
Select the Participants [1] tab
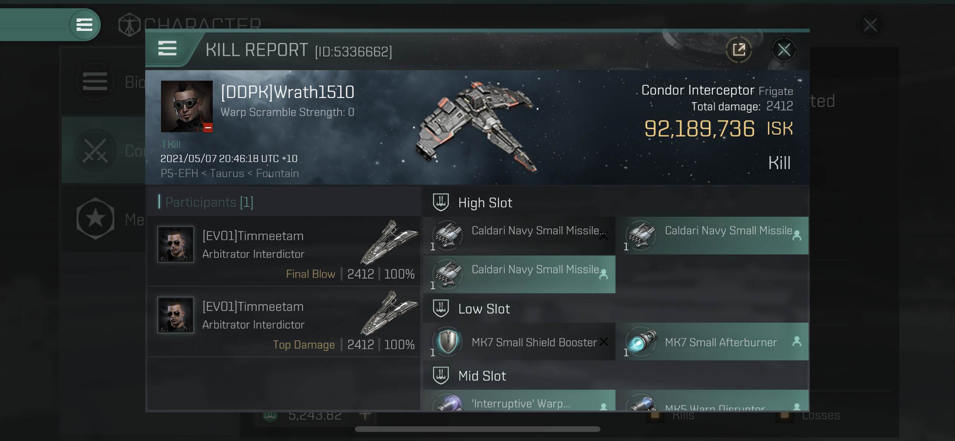pos(209,202)
